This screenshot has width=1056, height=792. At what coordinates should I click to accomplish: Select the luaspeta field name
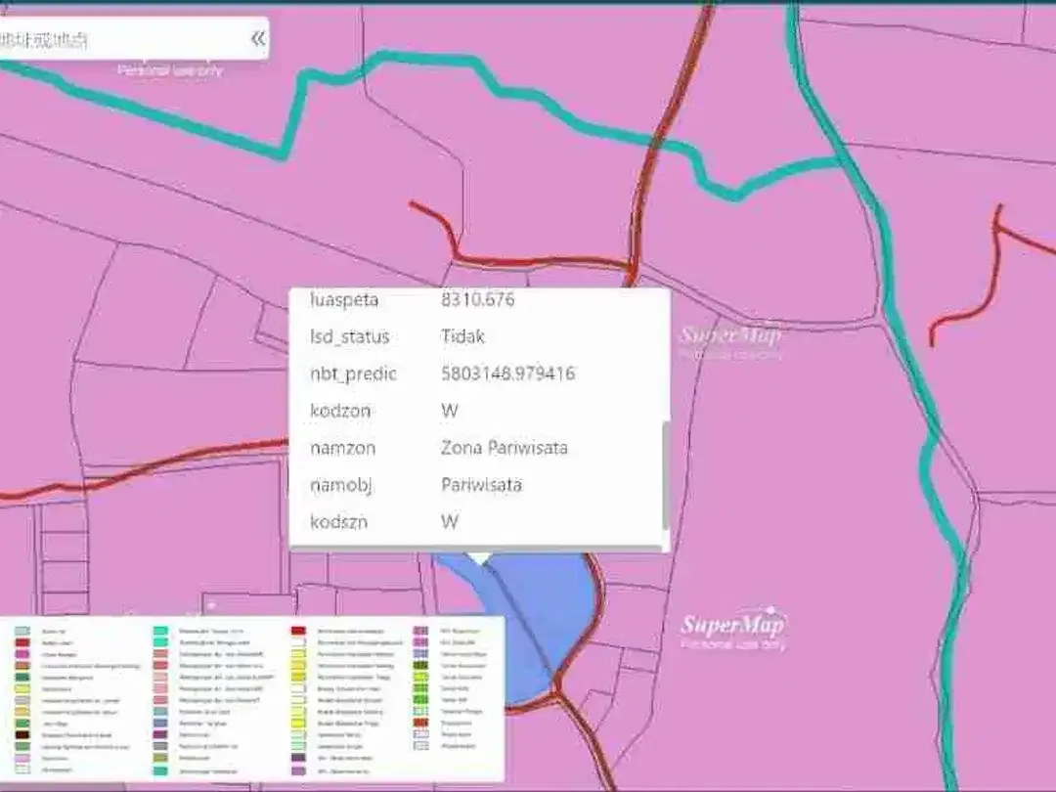pyautogui.click(x=344, y=300)
